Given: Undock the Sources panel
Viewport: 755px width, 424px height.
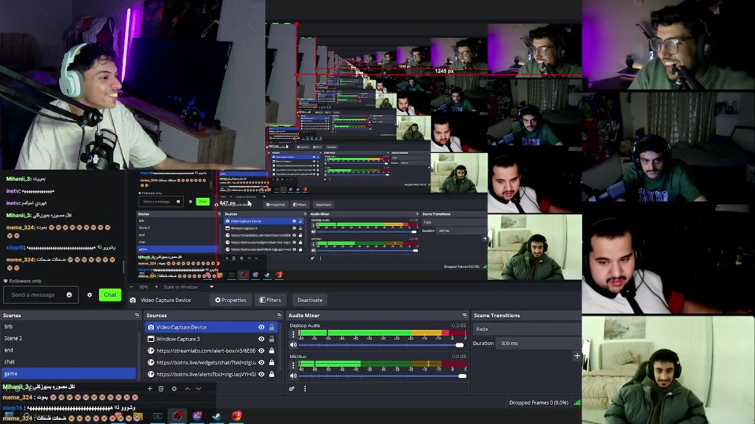Looking at the screenshot, I should (279, 316).
